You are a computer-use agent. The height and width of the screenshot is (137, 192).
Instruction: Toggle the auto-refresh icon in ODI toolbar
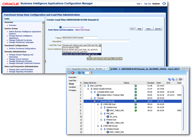79,73
